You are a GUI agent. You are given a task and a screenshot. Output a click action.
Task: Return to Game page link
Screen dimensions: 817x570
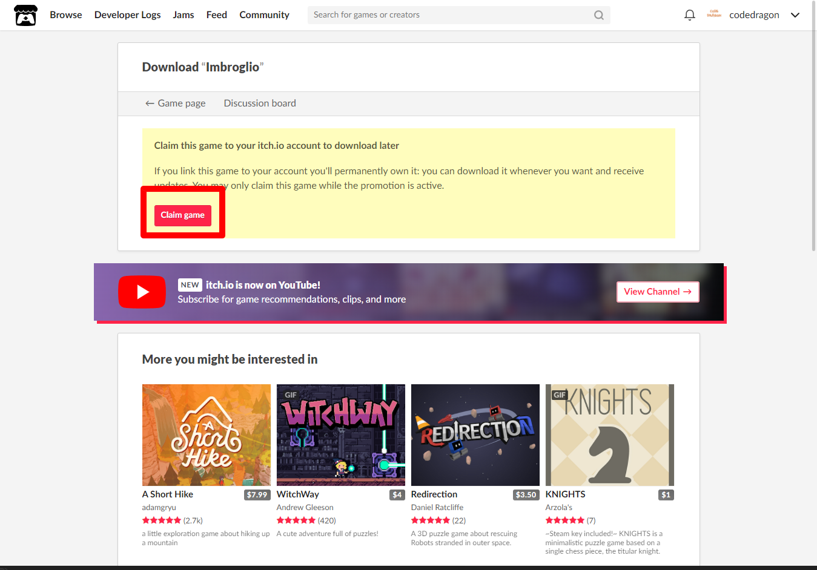point(175,103)
